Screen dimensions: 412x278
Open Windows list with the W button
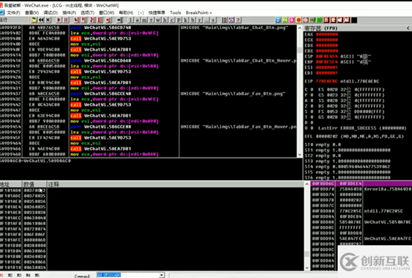[x=158, y=20]
